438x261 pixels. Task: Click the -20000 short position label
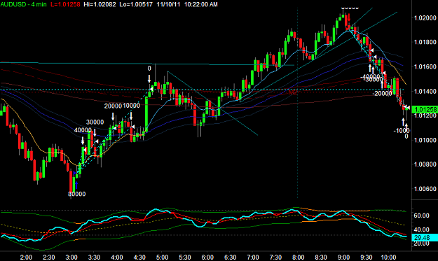coord(382,93)
